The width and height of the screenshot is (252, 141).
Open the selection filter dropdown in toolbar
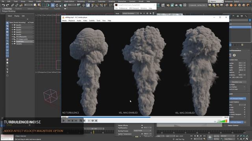click(x=28, y=5)
